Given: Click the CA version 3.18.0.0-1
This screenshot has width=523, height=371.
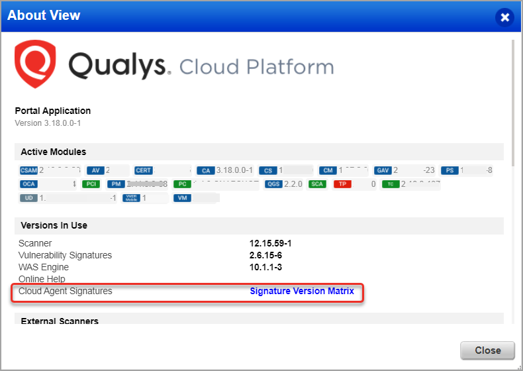Looking at the screenshot, I should coord(234,170).
